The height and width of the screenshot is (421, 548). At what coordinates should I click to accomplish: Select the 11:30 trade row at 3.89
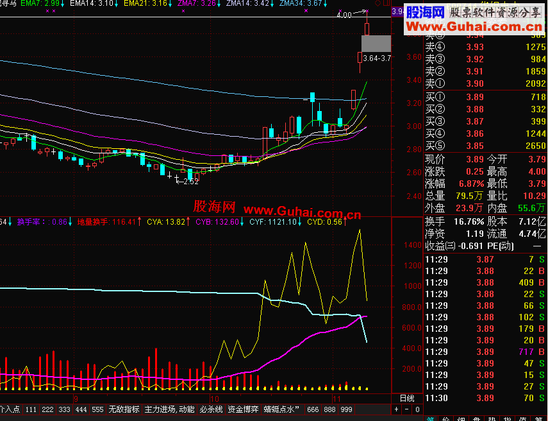click(x=485, y=398)
